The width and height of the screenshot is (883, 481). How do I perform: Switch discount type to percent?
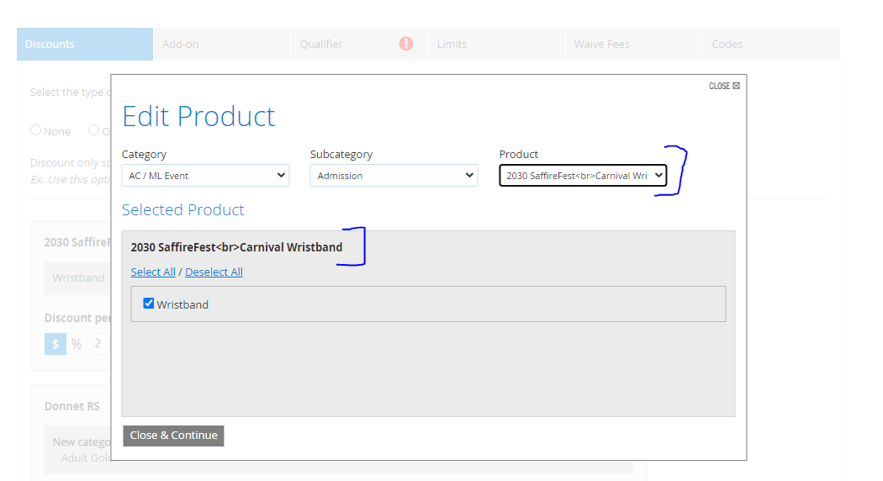pyautogui.click(x=77, y=343)
